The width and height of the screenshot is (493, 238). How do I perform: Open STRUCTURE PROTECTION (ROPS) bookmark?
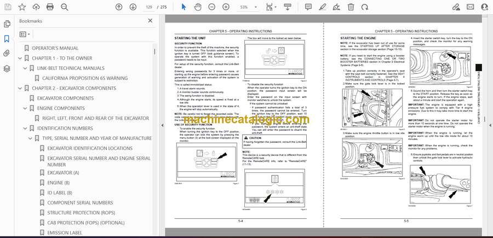point(81,213)
